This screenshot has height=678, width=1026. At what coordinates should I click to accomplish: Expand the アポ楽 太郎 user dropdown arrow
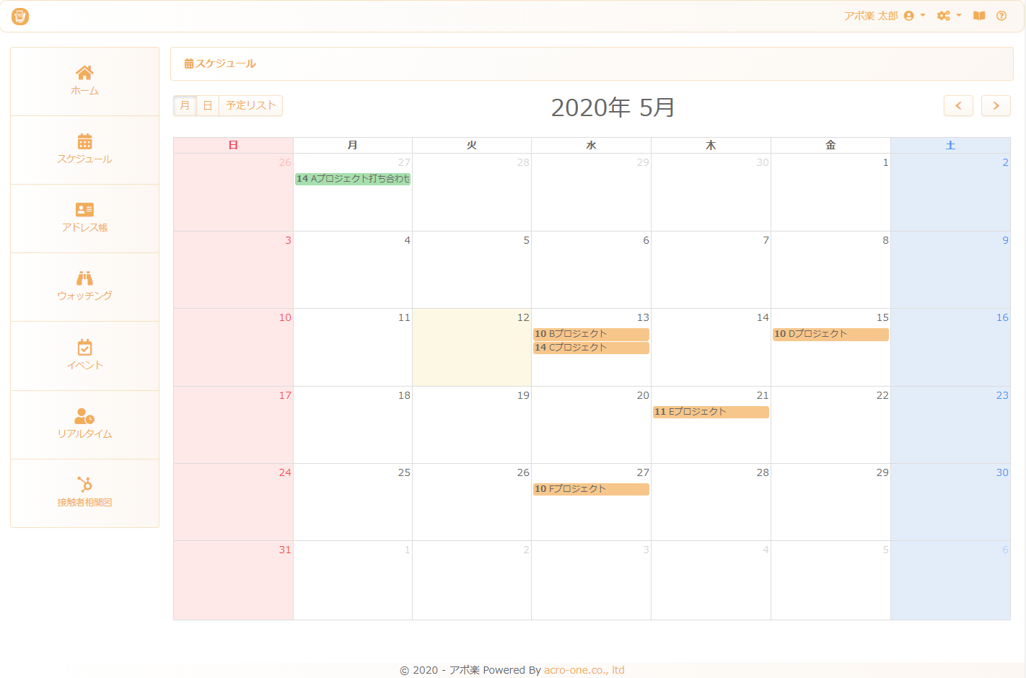tap(923, 15)
